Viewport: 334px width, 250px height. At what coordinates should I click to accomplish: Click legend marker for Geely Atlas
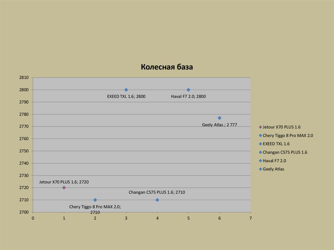pos(260,169)
